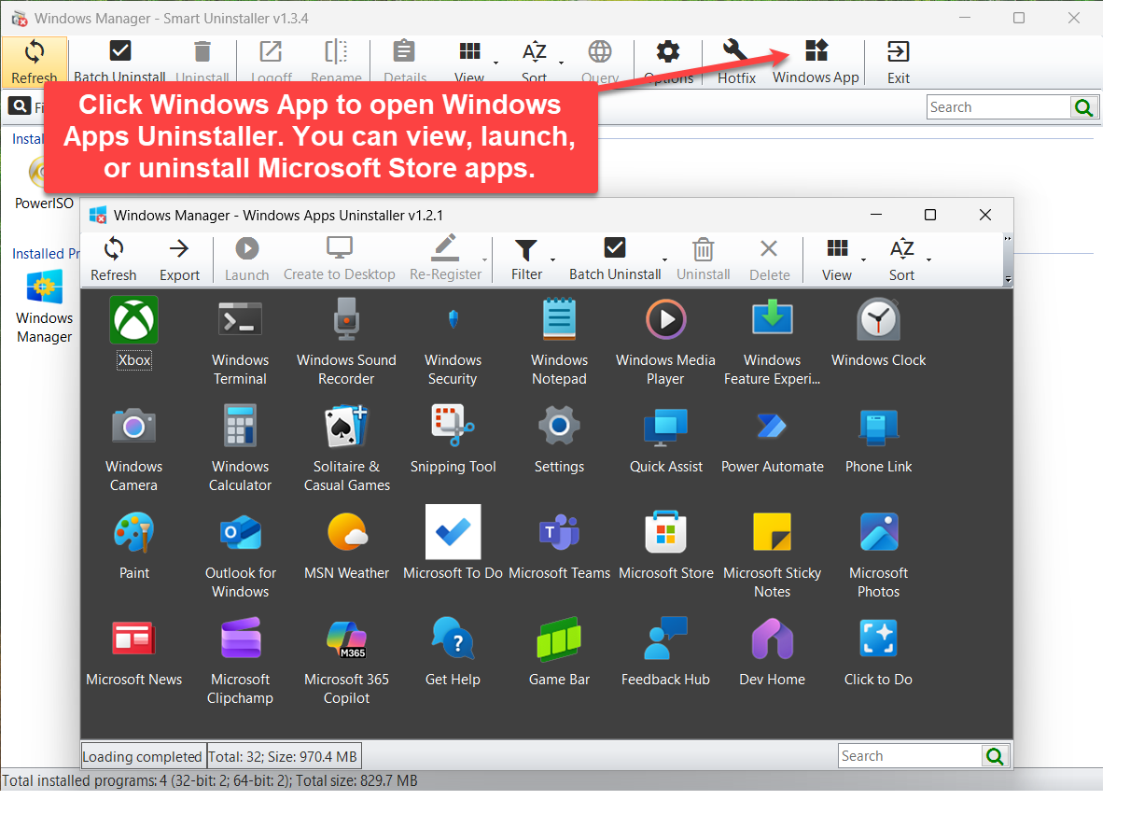The height and width of the screenshot is (814, 1144).
Task: Exit Smart Uninstaller via Exit button
Action: tap(899, 62)
